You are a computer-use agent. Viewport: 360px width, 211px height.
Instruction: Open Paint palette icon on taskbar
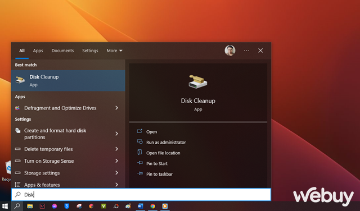point(128,206)
